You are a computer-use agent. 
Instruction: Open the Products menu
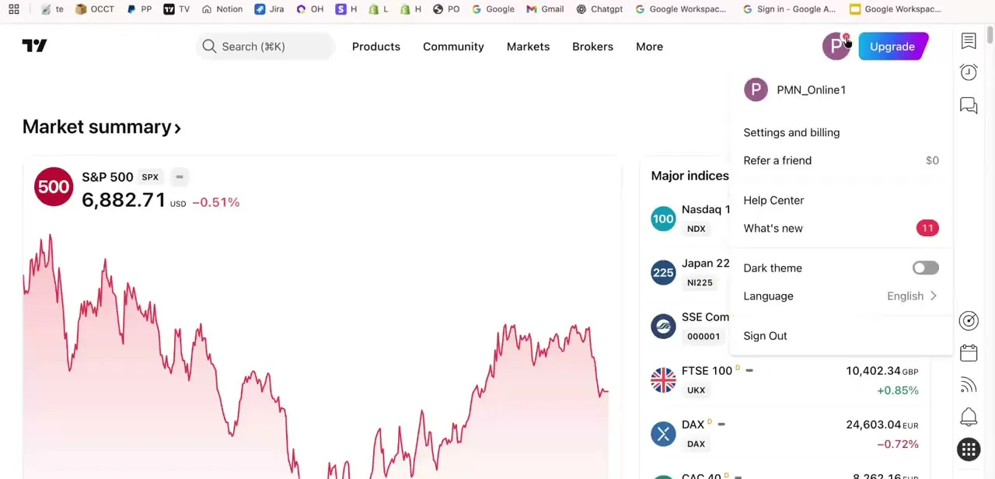[376, 47]
